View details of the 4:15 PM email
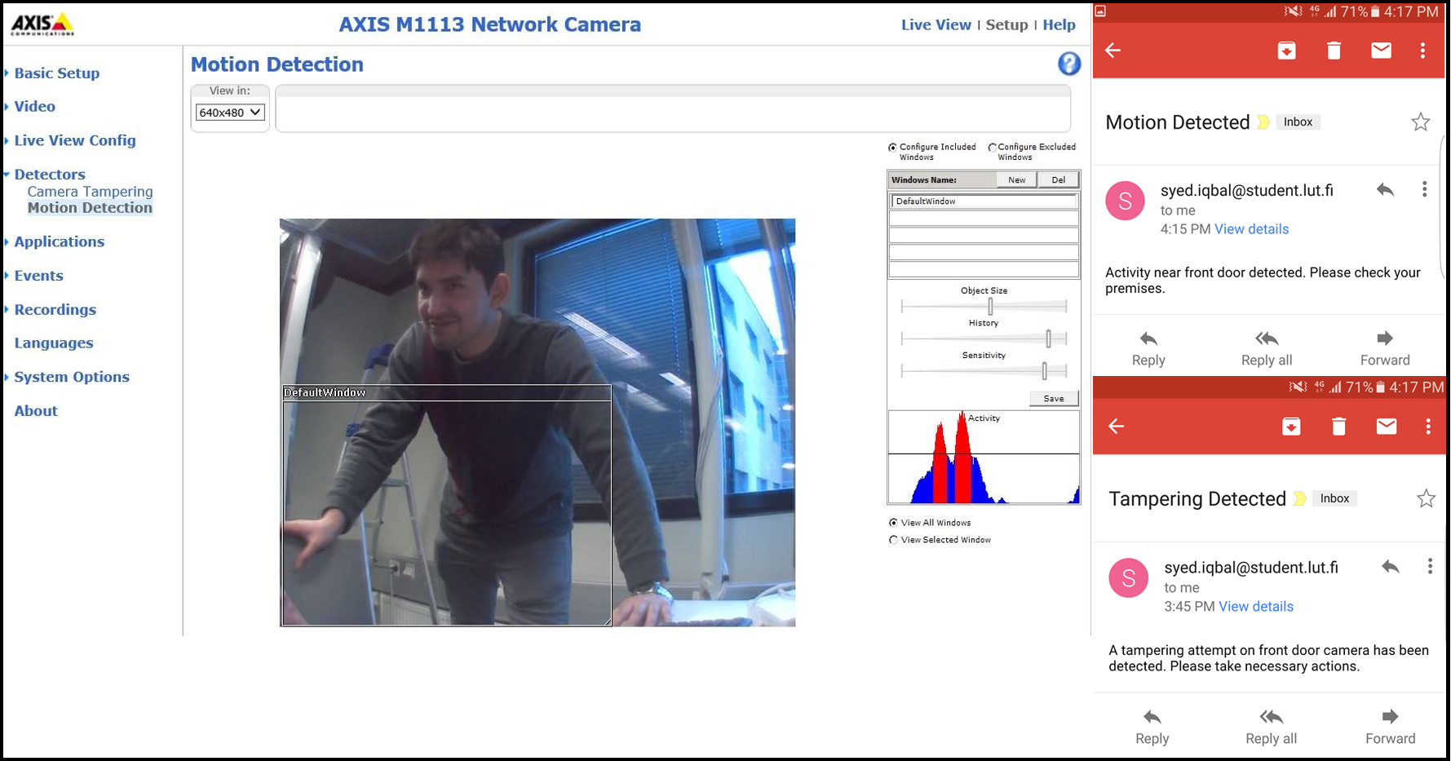 pos(1251,229)
